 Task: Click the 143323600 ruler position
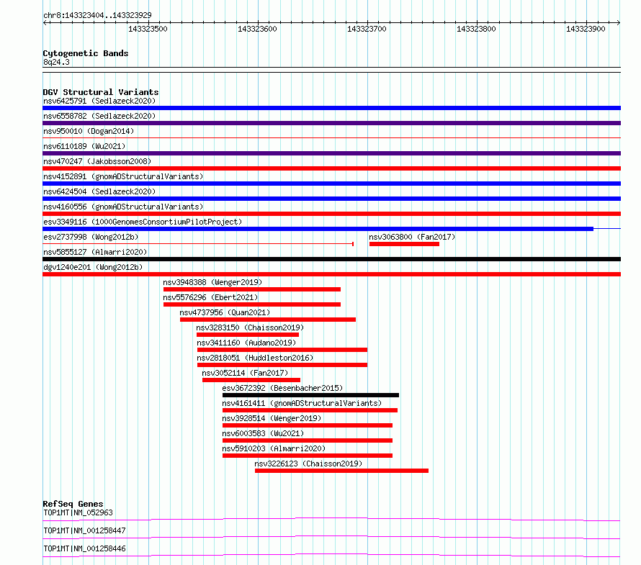click(258, 29)
